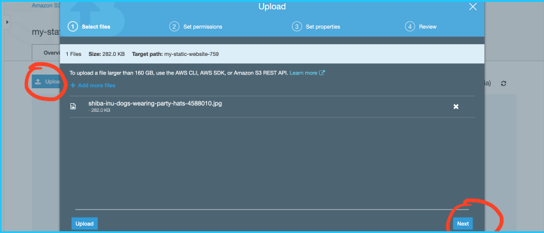Click the Target path my-static-website-759 text
Screen dimensions: 544x233
point(175,54)
